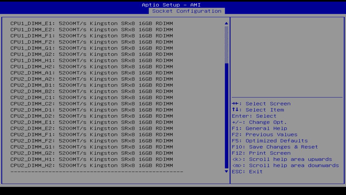346x195 pixels.
Task: Click the scrollbar up arrow
Action: click(226, 23)
